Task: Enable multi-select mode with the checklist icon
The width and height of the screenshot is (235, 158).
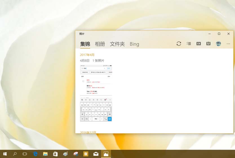Action: [x=189, y=44]
